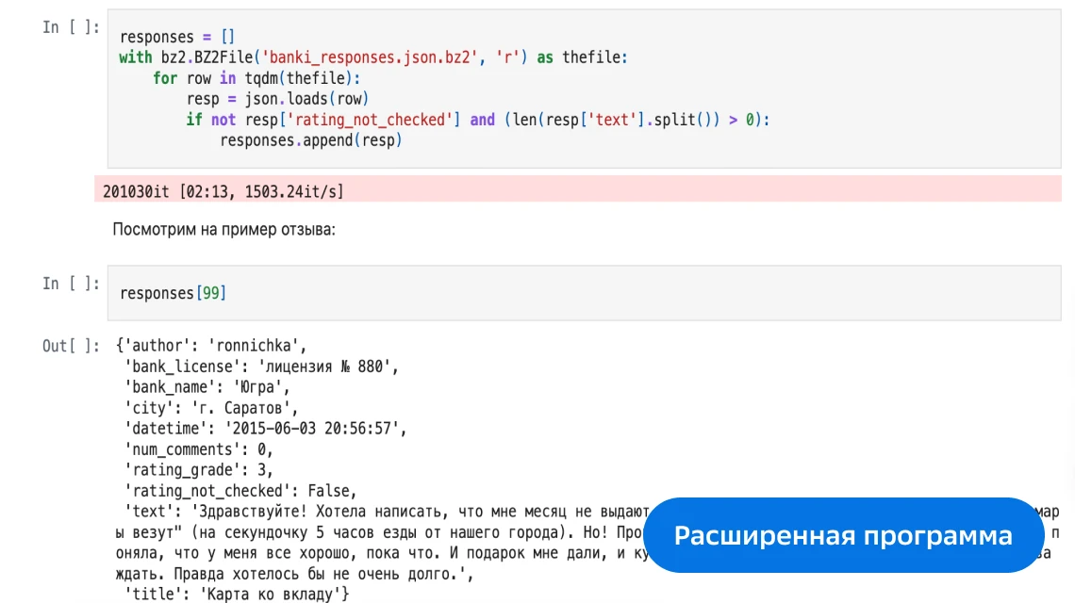Place cursor on "responses = []" line
Image resolution: width=1075 pixels, height=603 pixels.
click(177, 37)
